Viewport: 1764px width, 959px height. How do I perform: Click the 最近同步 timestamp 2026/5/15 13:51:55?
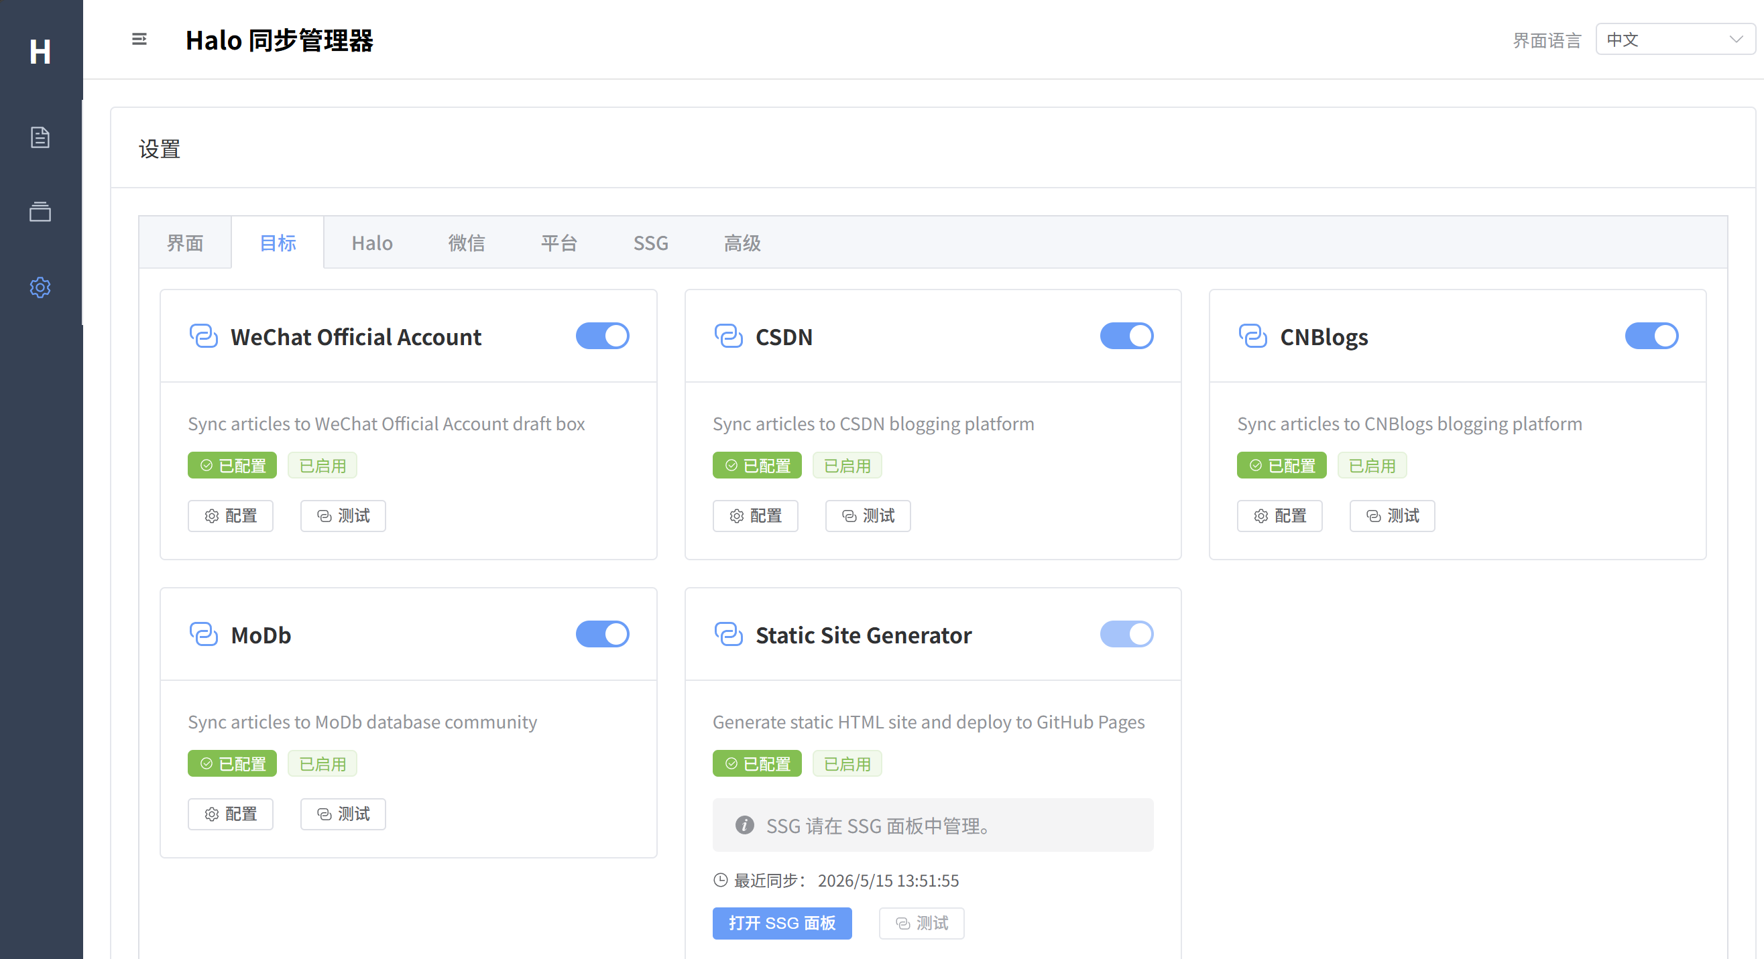(x=888, y=881)
